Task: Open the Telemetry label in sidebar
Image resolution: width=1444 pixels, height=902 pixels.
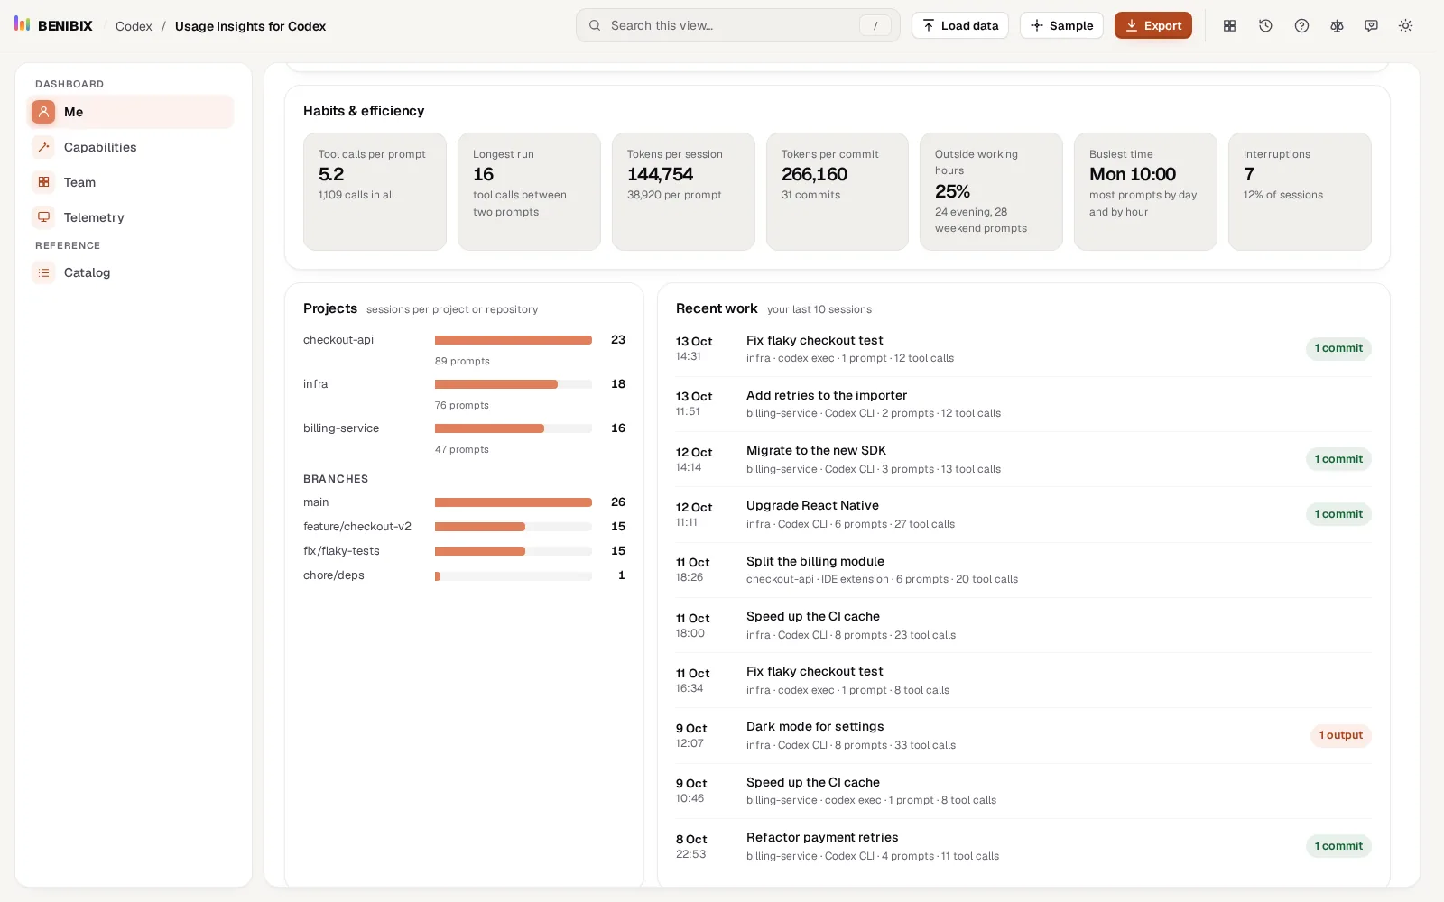Action: click(94, 217)
